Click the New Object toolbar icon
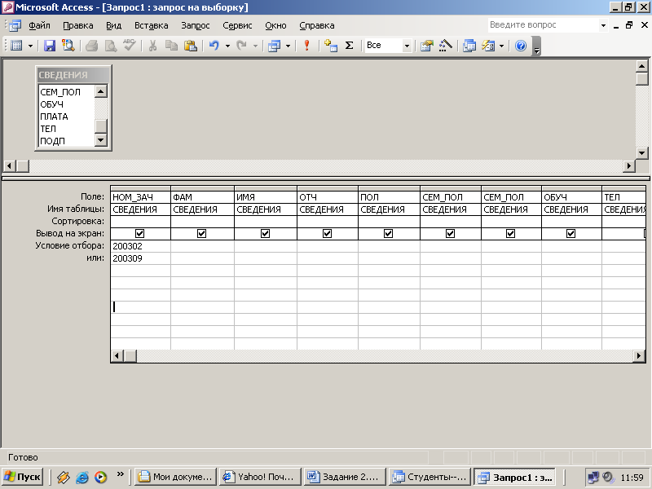This screenshot has width=652, height=489. click(488, 46)
